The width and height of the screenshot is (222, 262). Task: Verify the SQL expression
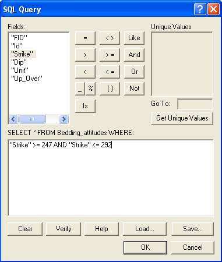(64, 229)
